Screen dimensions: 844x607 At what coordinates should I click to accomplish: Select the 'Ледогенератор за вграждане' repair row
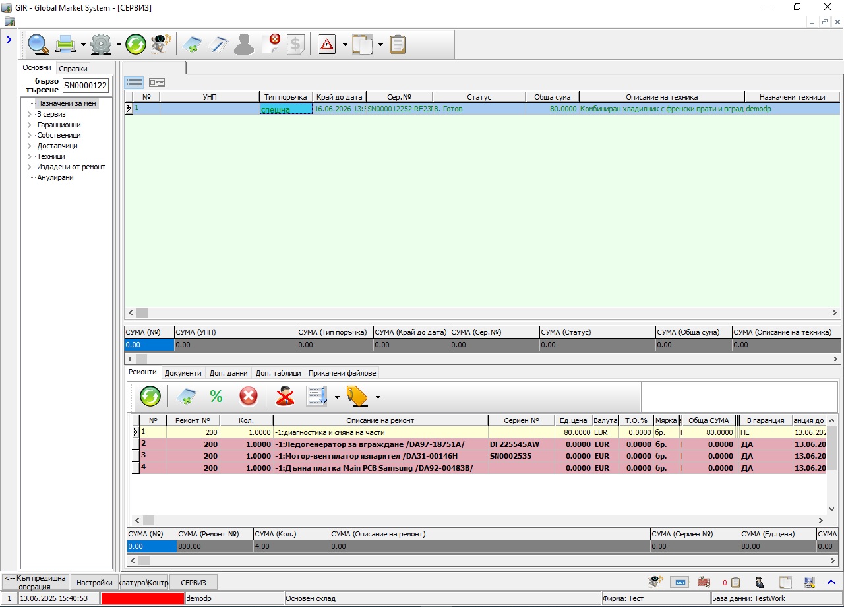click(x=478, y=444)
